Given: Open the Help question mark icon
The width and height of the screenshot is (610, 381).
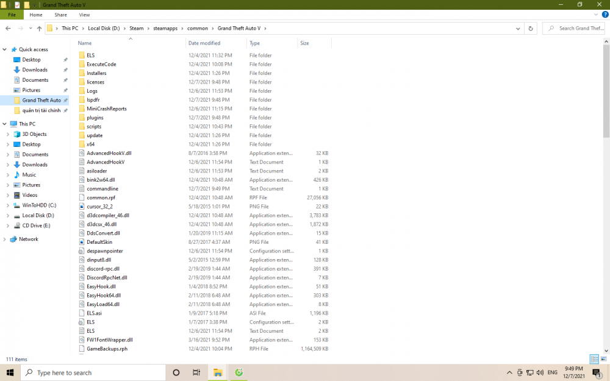Looking at the screenshot, I should (x=603, y=15).
